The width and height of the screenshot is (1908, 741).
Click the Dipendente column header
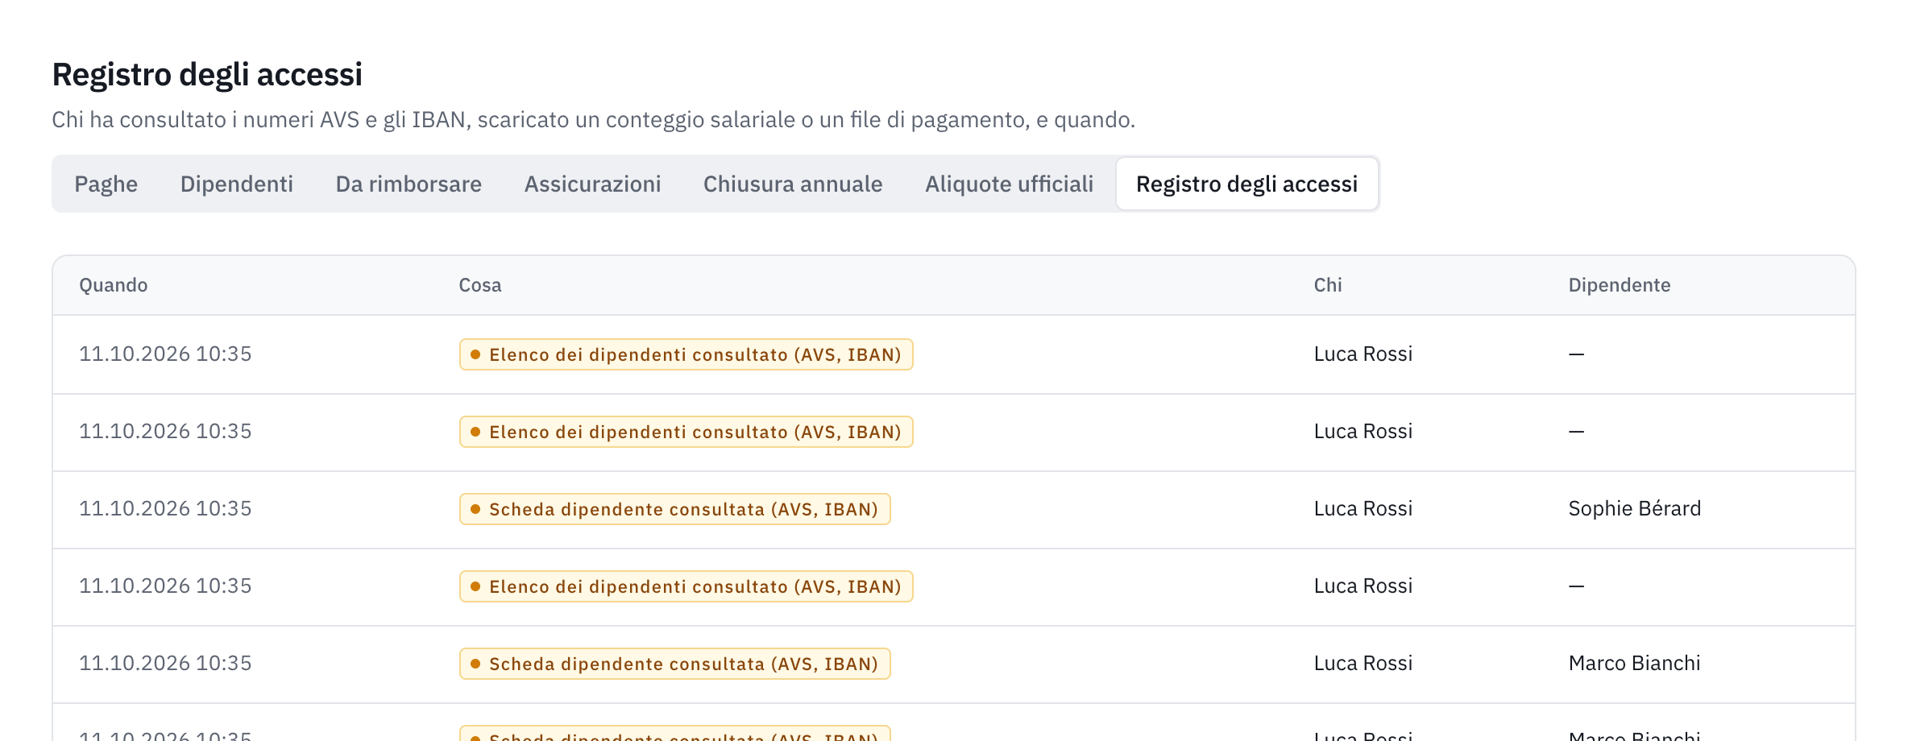[x=1620, y=285]
